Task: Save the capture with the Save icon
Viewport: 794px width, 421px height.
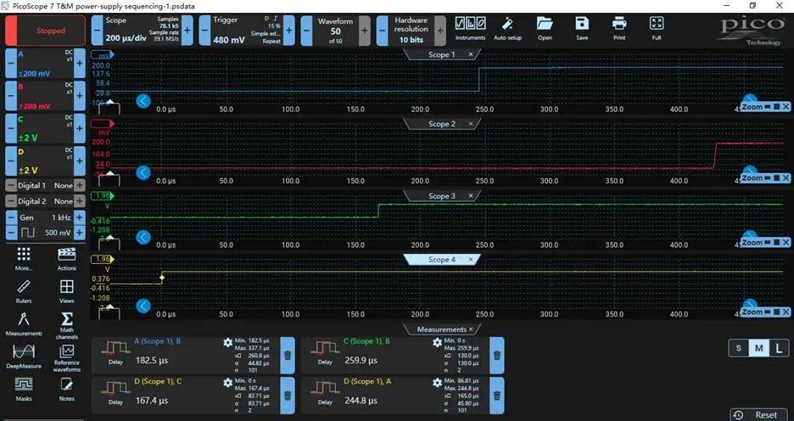Action: point(582,28)
